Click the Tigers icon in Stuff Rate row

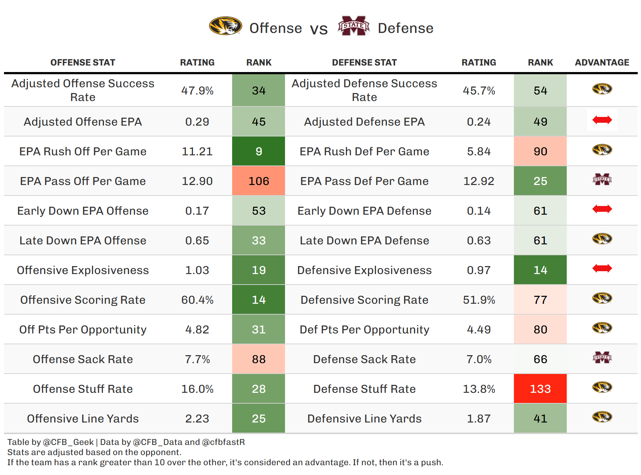[x=602, y=387]
